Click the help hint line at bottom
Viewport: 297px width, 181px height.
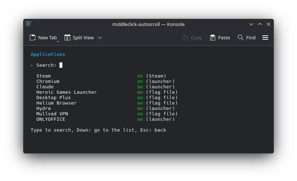click(98, 130)
